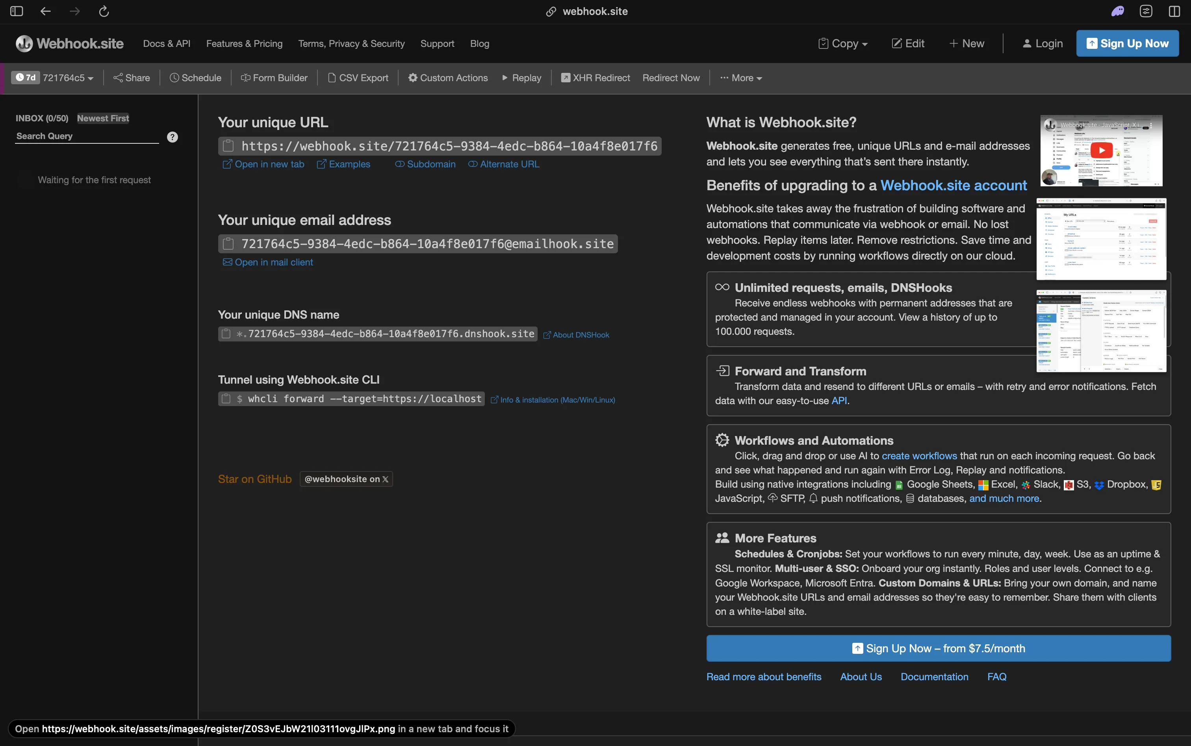Create a New URL

[x=967, y=43]
